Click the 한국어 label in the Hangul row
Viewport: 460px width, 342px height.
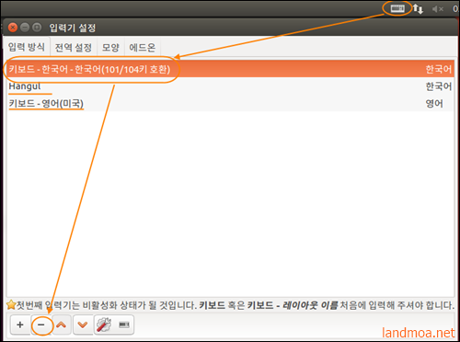click(x=439, y=86)
